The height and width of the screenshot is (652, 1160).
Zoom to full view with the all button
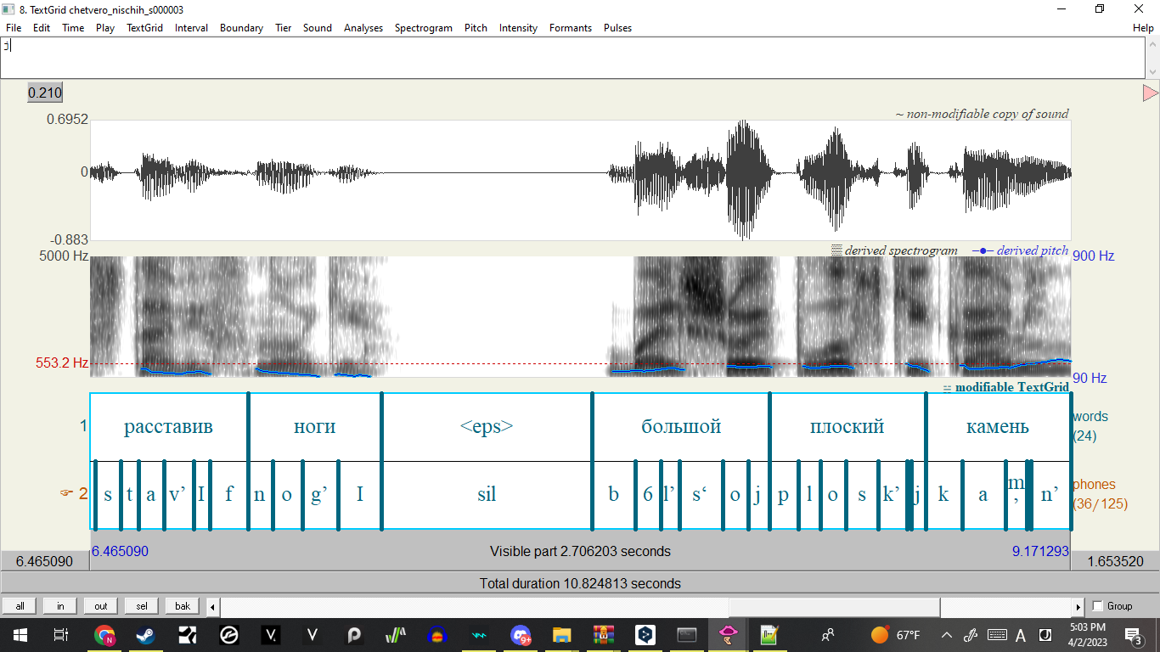click(19, 605)
